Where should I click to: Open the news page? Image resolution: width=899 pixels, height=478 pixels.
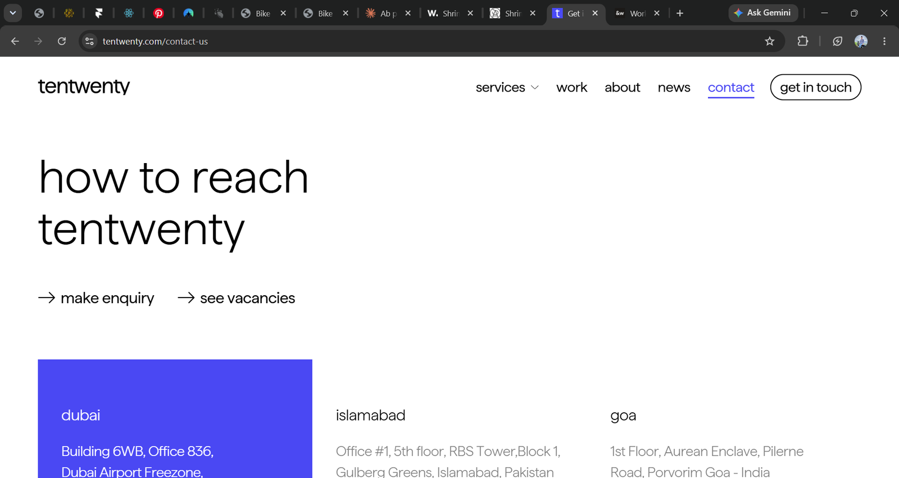point(674,87)
